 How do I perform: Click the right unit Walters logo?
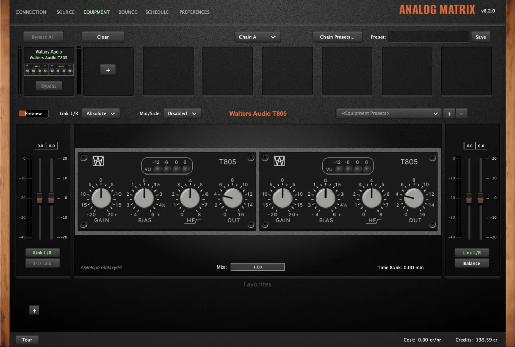coord(279,161)
